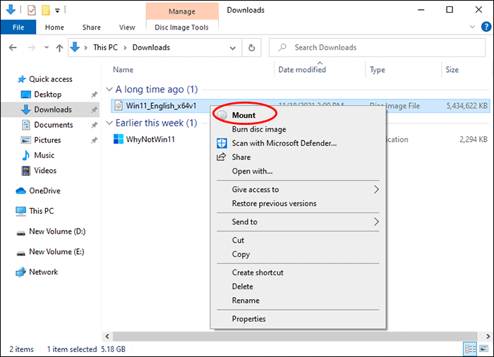
Task: Select the WhyNotWin11 file
Action: click(x=150, y=139)
